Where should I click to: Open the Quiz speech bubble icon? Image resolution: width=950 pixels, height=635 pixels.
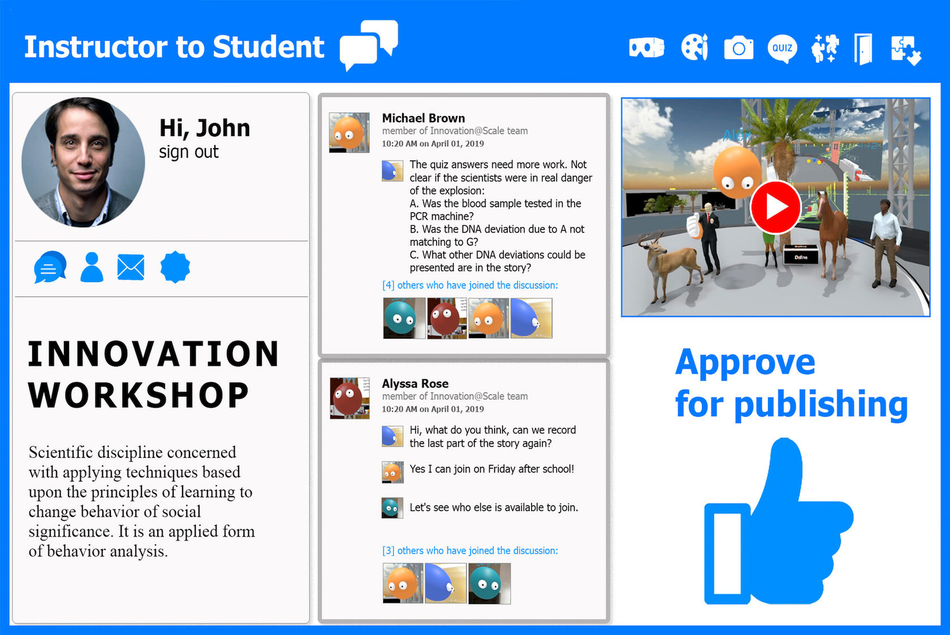point(782,49)
